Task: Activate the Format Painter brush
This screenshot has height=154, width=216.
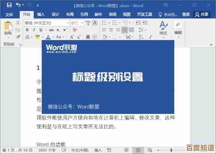Action: tap(18, 37)
